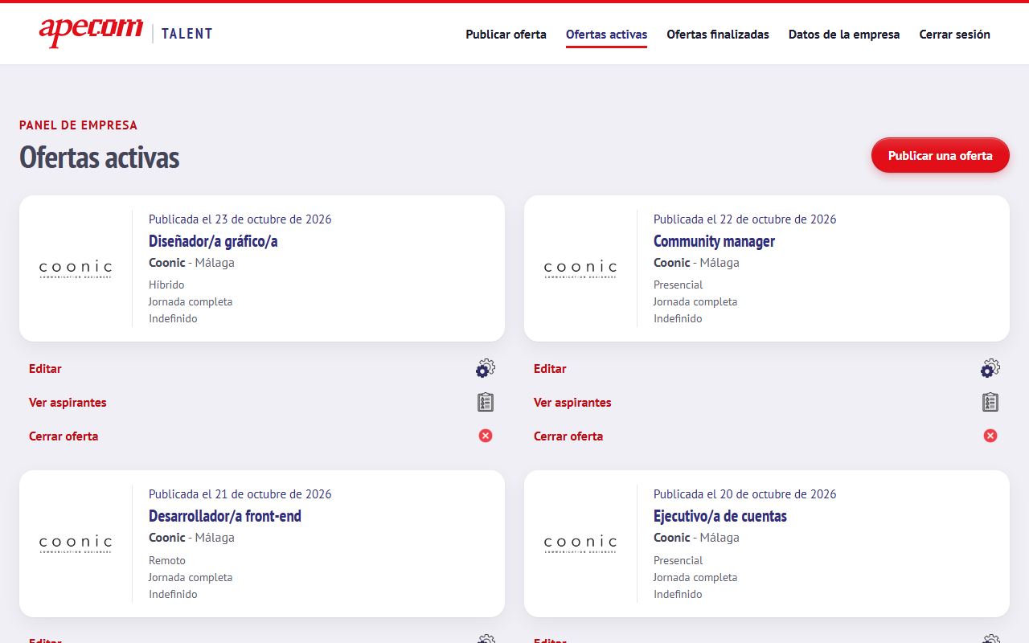Open the Diseñador/a gráfico/a offer title
This screenshot has width=1029, height=643.
(x=213, y=241)
